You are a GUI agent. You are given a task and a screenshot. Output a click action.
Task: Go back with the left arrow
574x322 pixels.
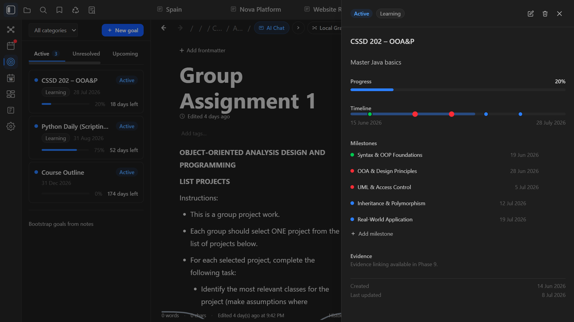pyautogui.click(x=164, y=28)
